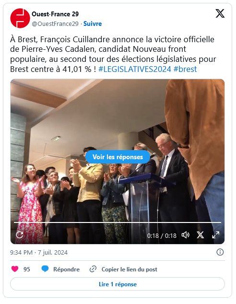The width and height of the screenshot is (236, 304).
Task: Click the @OuestFrance29 handle
Action: tap(55, 23)
